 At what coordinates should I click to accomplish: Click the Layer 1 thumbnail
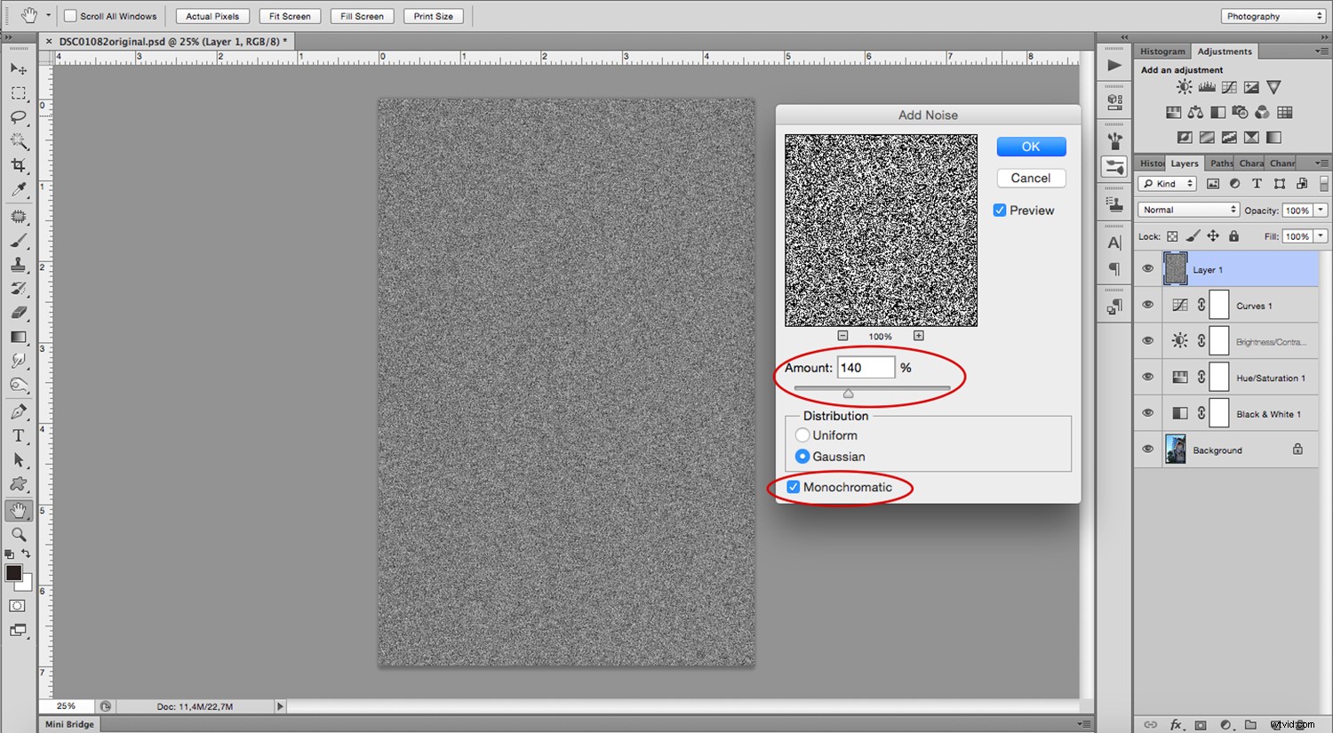[x=1175, y=268]
